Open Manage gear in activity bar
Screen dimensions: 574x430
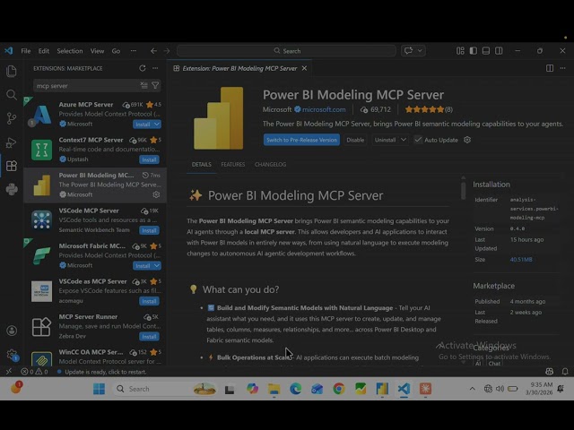pos(12,355)
